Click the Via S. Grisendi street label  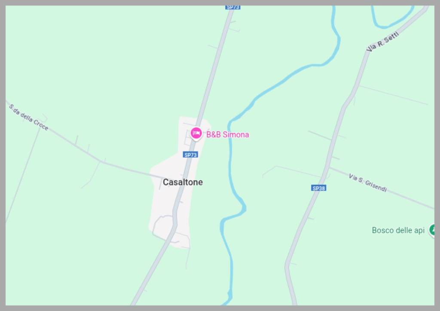[x=368, y=183]
